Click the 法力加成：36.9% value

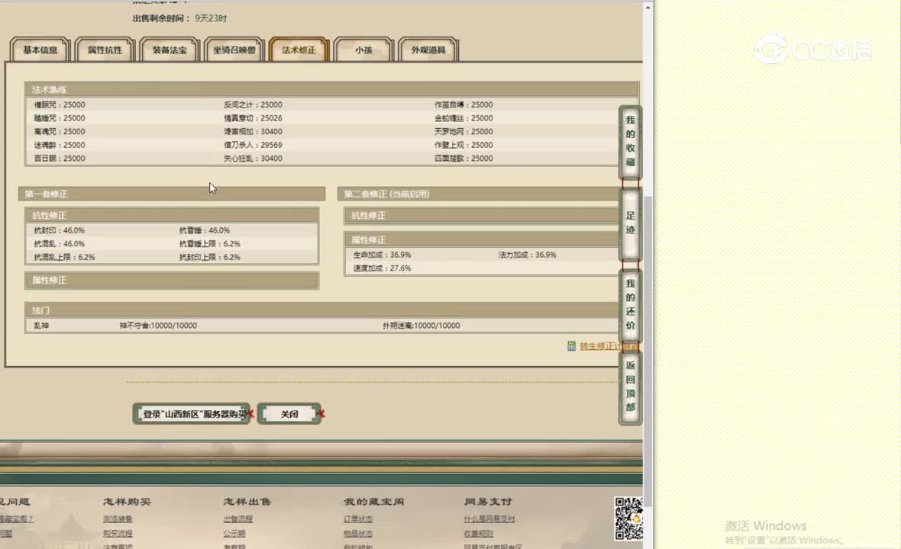528,255
